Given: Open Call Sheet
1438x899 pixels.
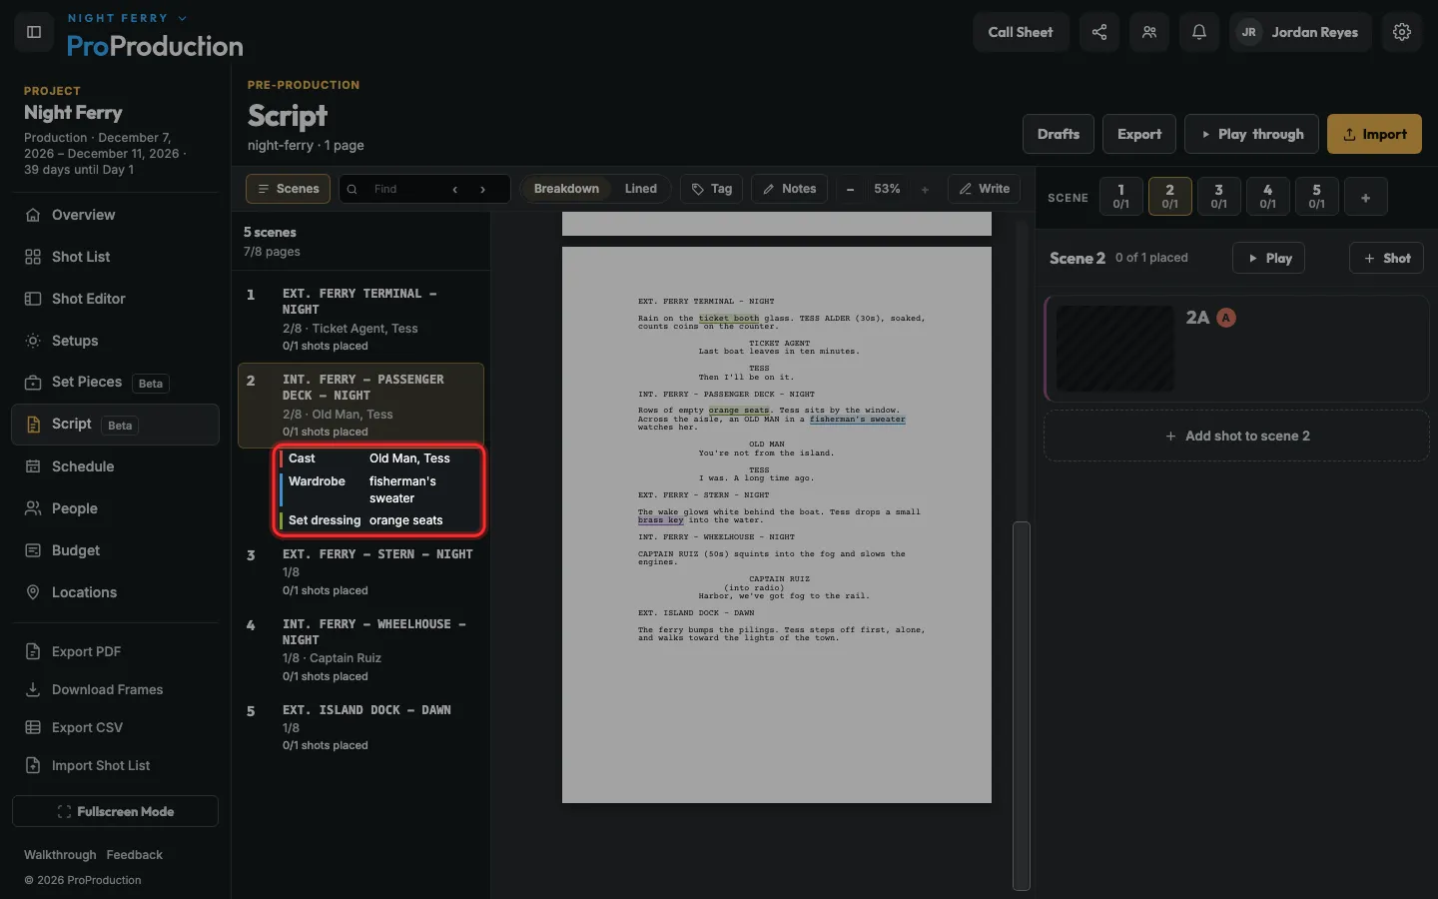Looking at the screenshot, I should tap(1021, 32).
